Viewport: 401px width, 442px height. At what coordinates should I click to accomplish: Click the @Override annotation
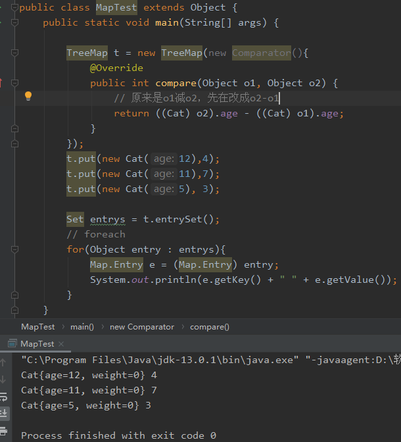(116, 68)
